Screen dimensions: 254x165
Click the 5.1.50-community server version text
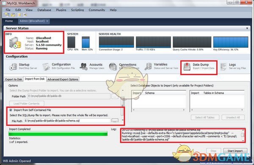[49, 45]
